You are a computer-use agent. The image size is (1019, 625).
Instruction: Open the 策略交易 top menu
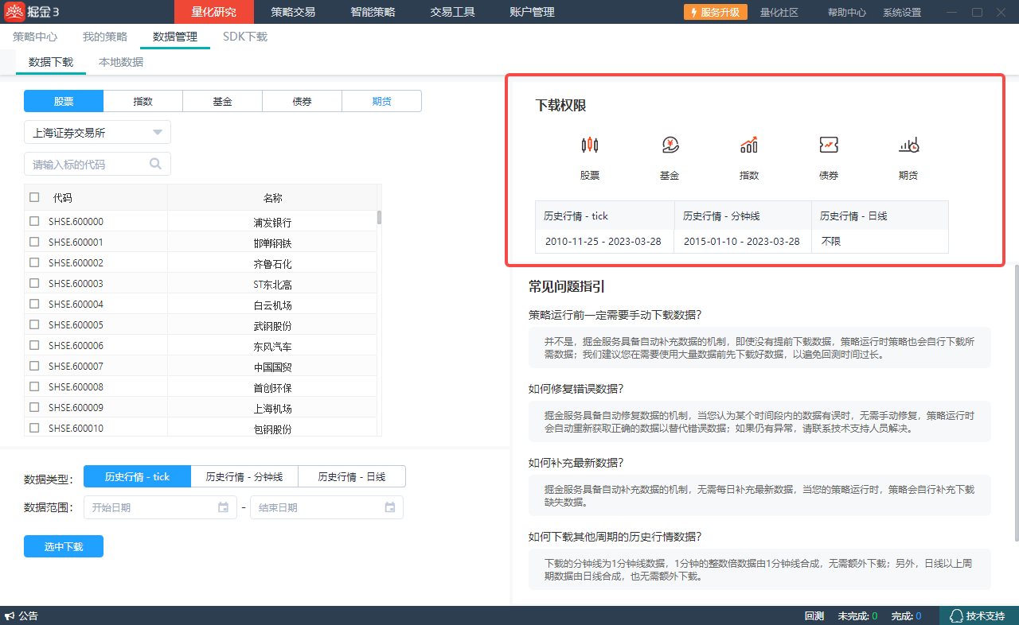point(293,12)
